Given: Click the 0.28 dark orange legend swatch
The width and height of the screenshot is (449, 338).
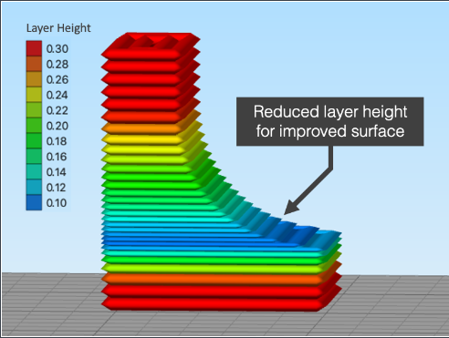Looking at the screenshot, I should (34, 64).
